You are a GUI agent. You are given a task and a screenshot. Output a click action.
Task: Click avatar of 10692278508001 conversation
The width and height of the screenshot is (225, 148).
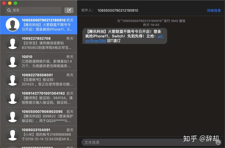[x=13, y=79]
